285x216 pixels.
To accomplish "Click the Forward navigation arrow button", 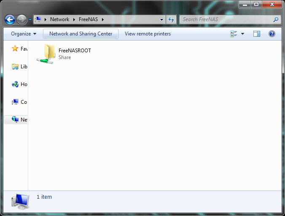I will coord(22,19).
